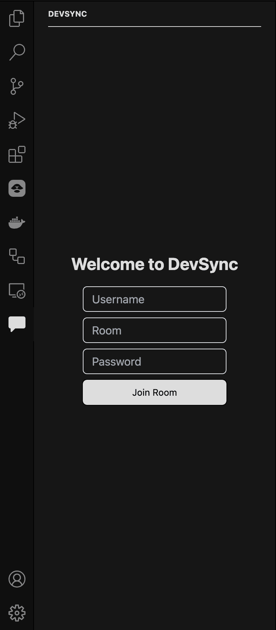
Task: Open the Accounts profile icon
Action: [17, 579]
